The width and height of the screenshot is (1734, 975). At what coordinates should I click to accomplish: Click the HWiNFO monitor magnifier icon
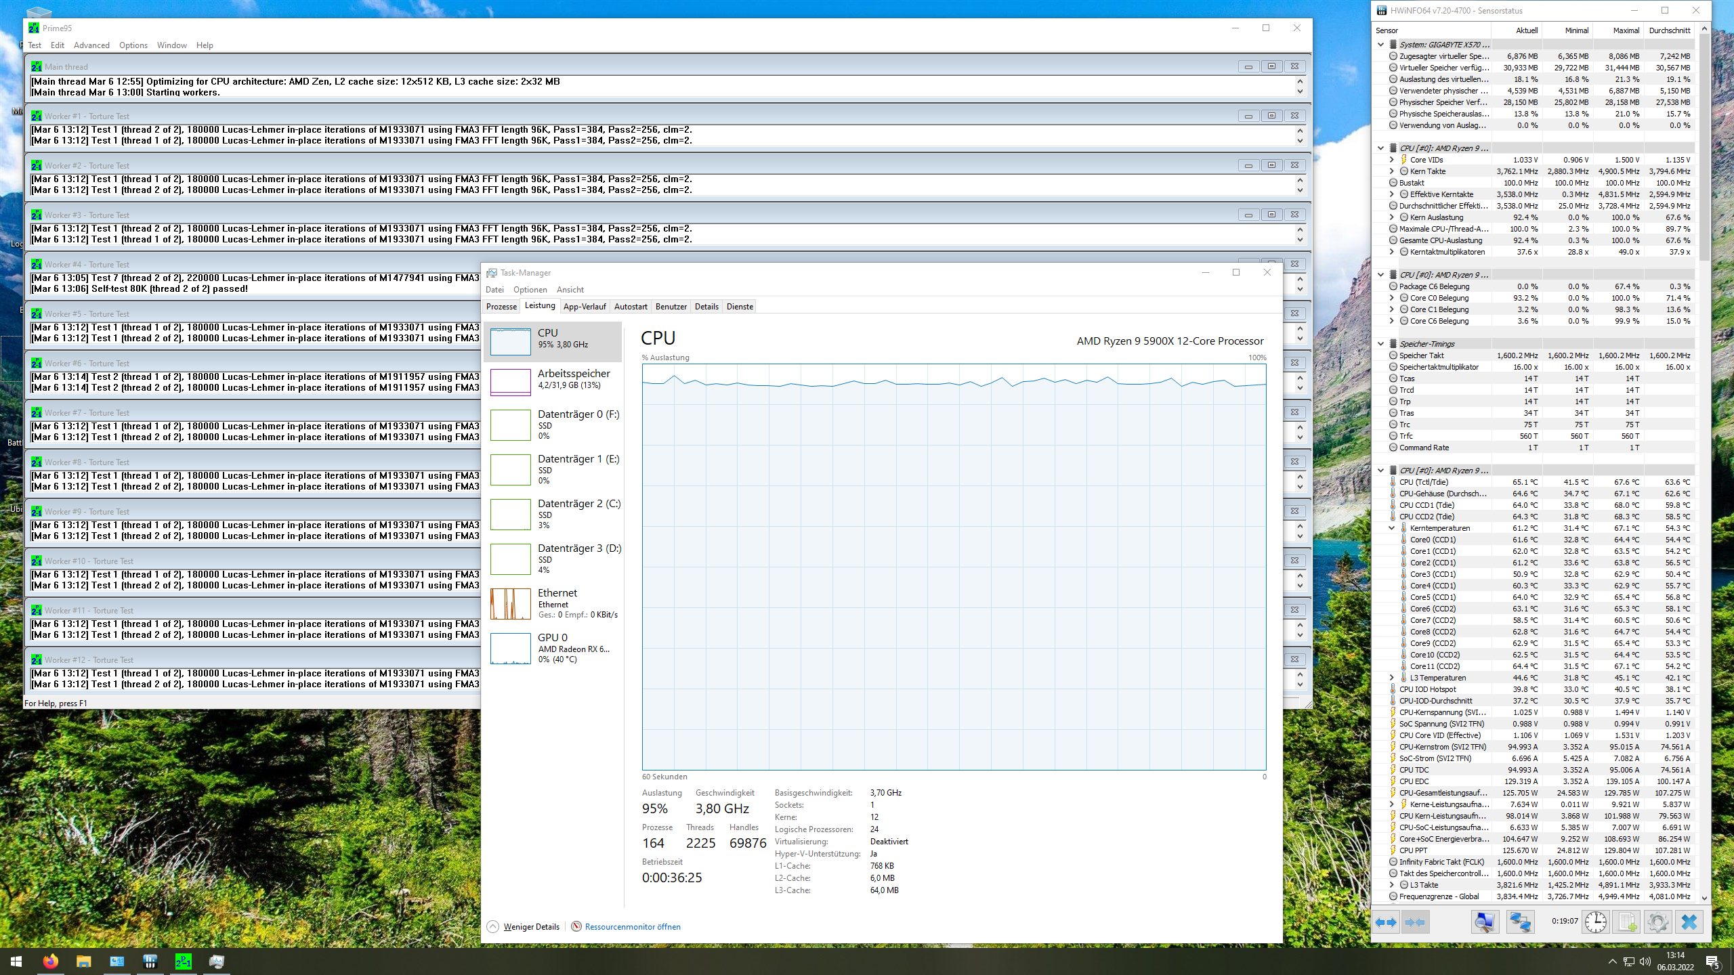point(1484,922)
